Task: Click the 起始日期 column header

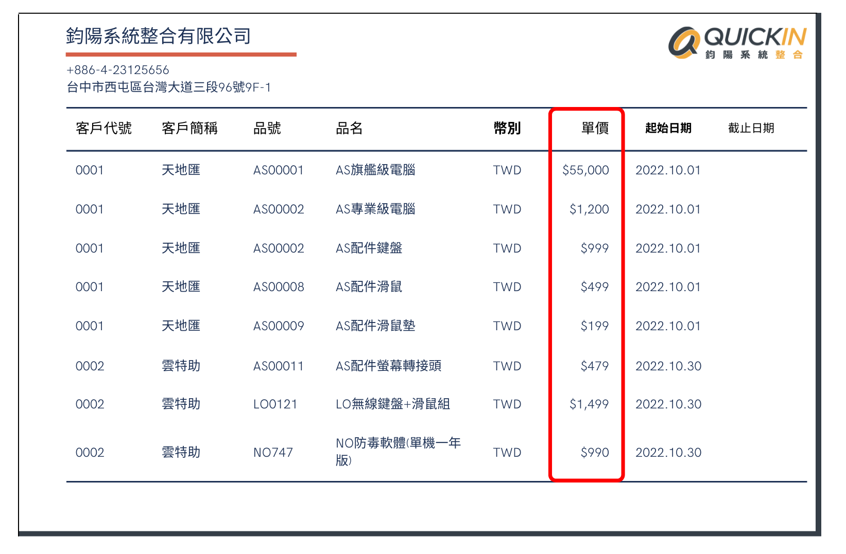Action: pos(668,128)
